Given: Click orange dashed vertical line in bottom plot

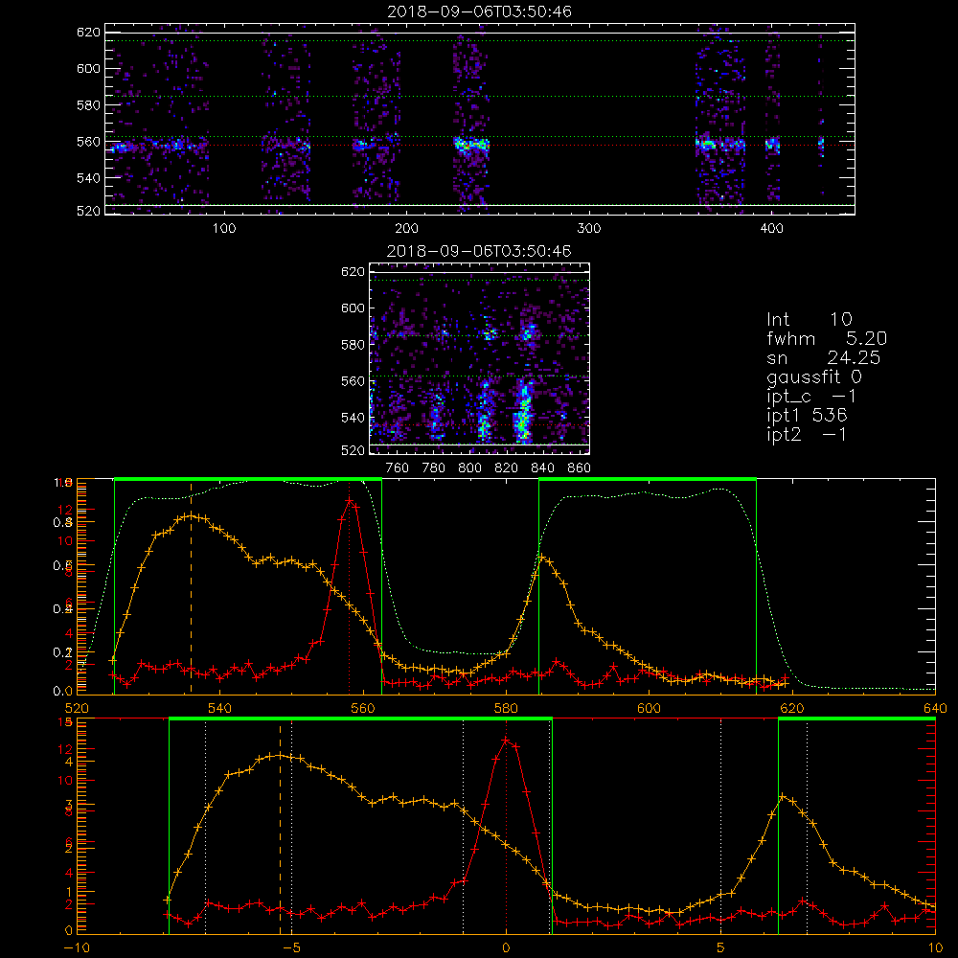Looking at the screenshot, I should pos(281,828).
